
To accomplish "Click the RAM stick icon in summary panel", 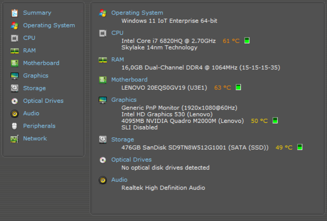I will [x=102, y=60].
